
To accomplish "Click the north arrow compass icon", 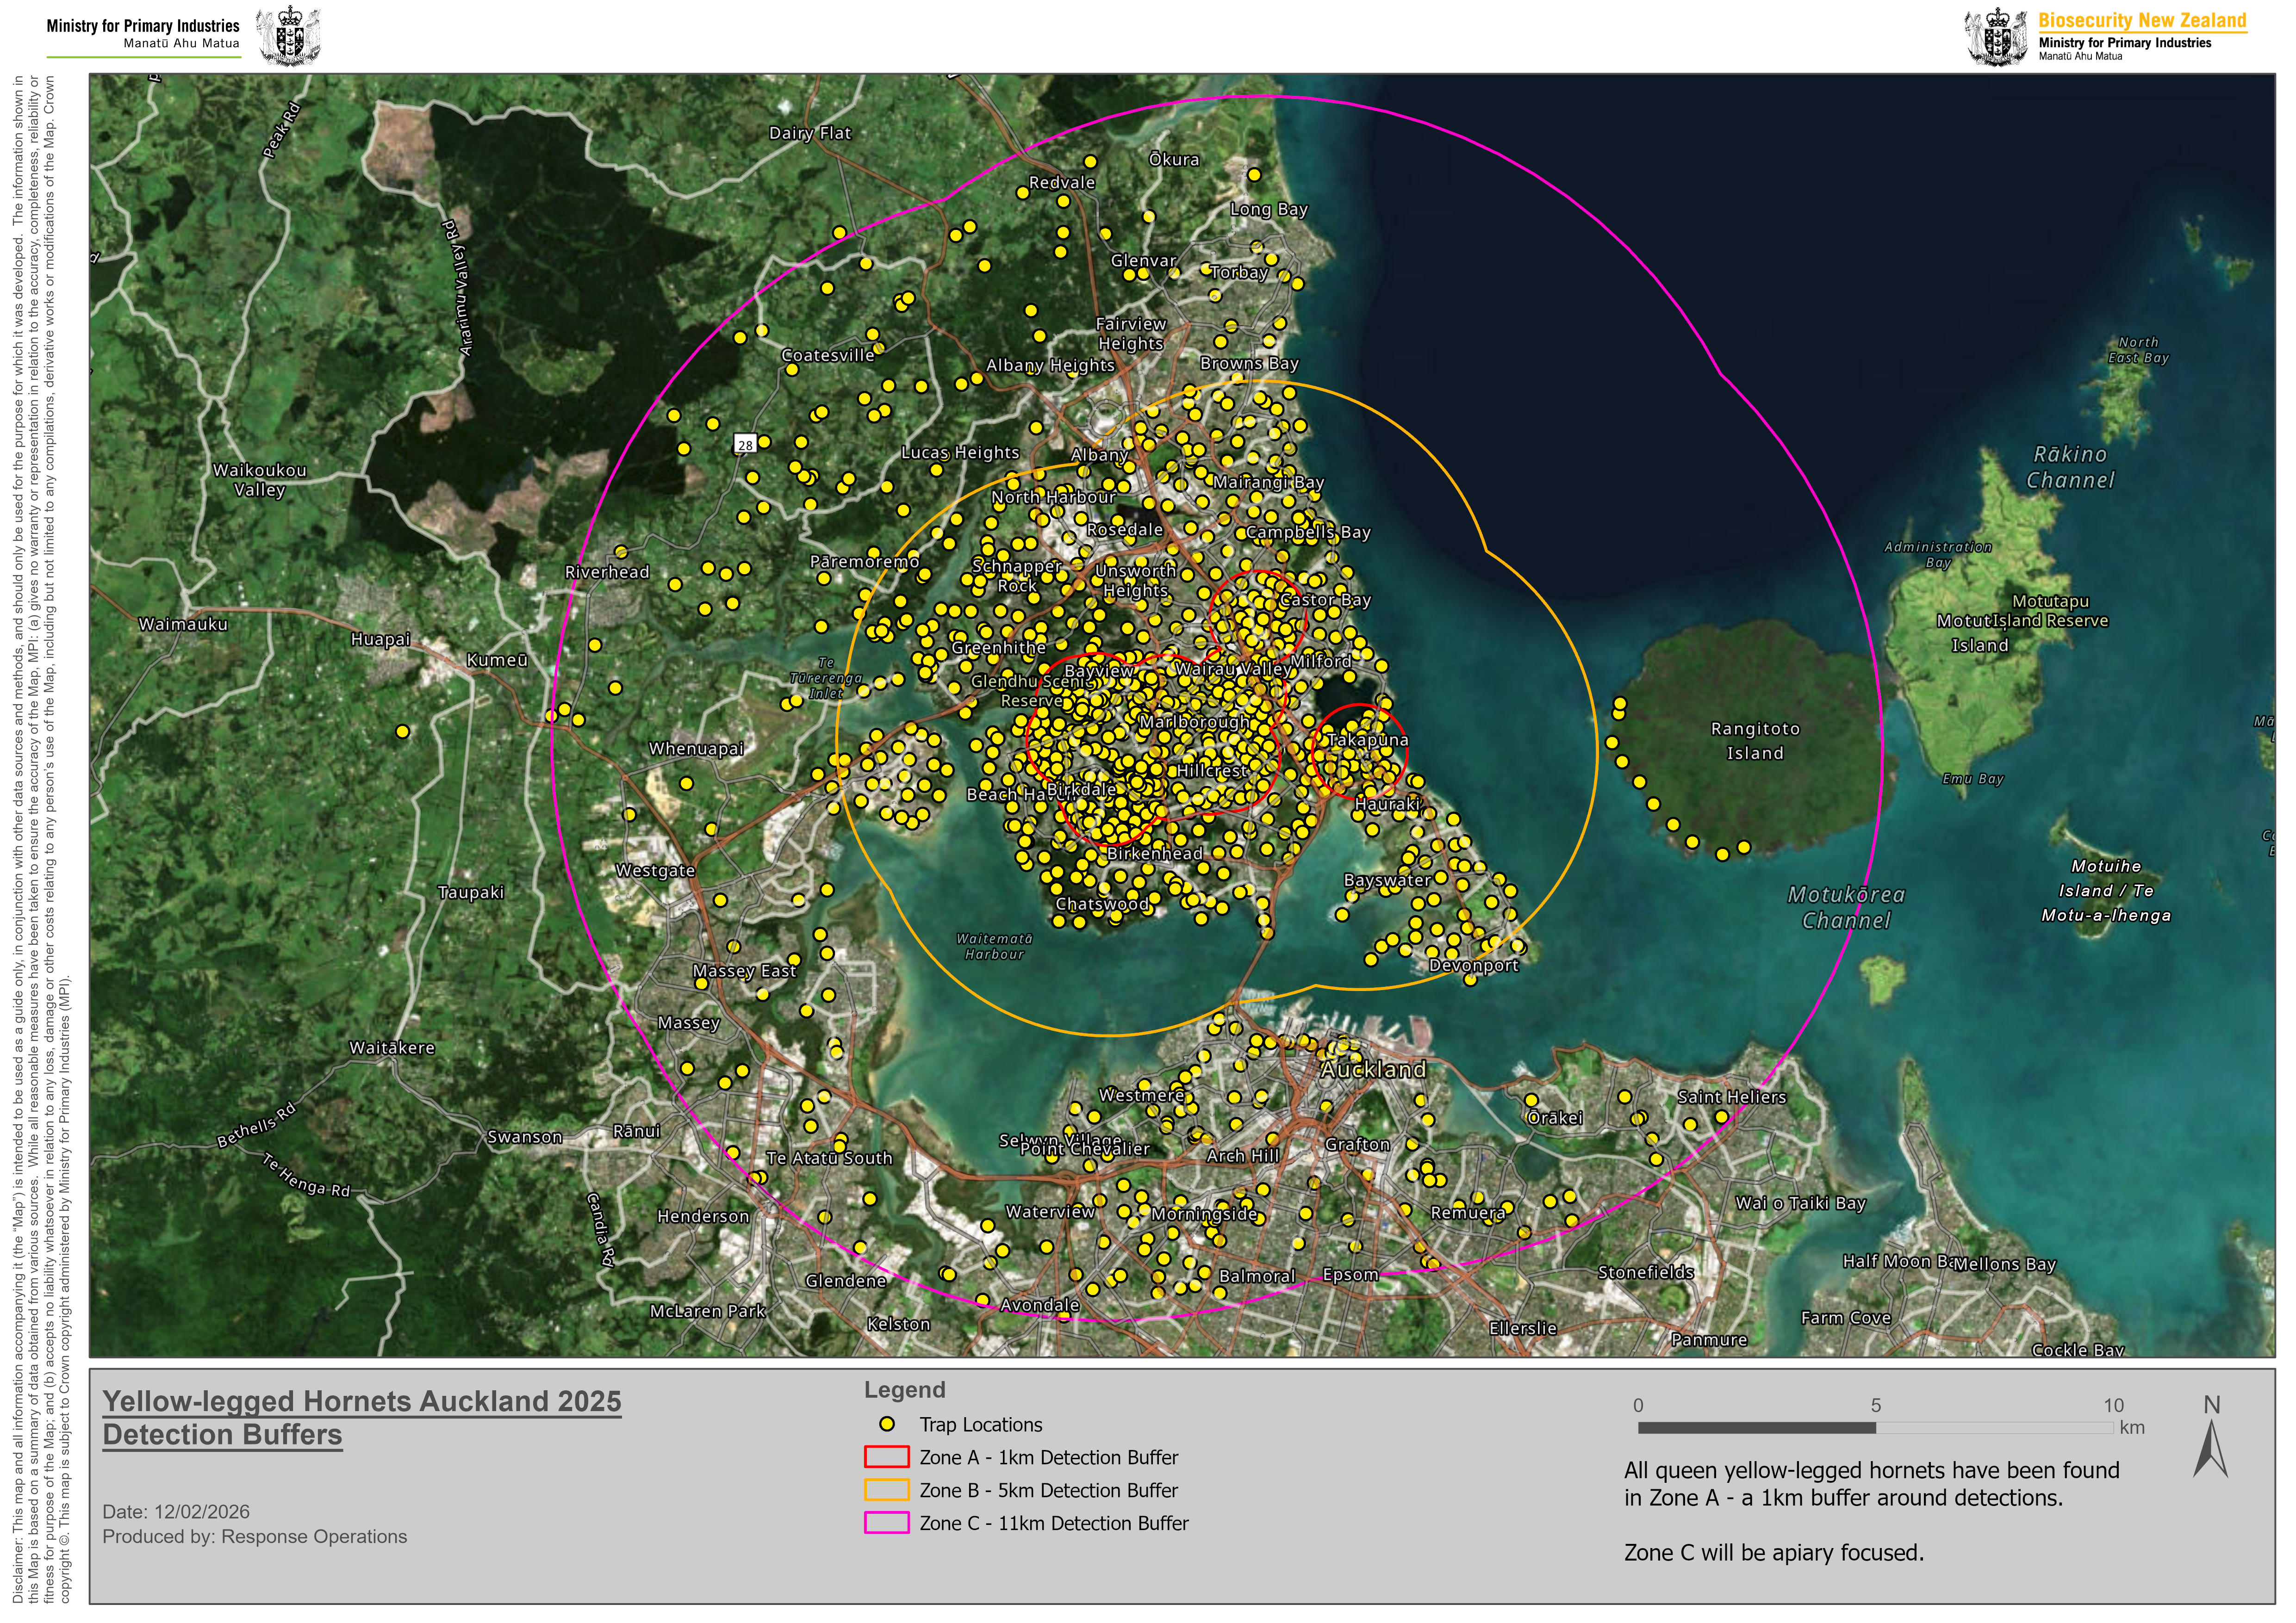I will click(x=2210, y=1450).
